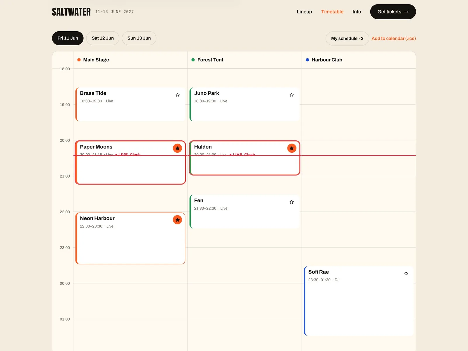Open the Halden event card
Screen dimensions: 468x351
[x=245, y=158]
